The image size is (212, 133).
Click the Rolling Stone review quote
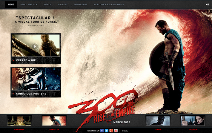(x=37, y=21)
